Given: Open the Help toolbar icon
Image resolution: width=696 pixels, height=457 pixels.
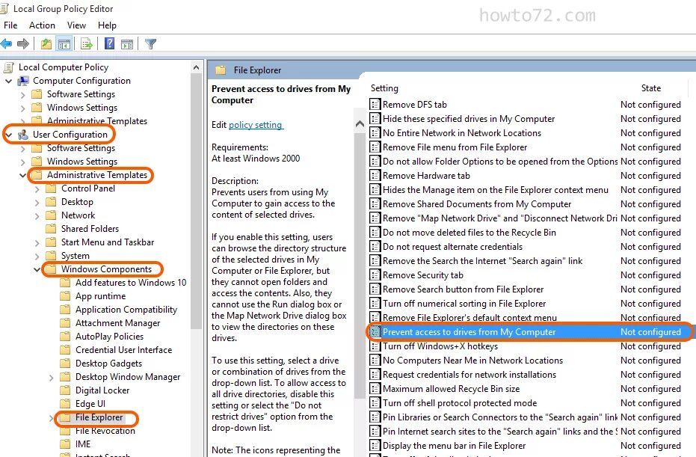Looking at the screenshot, I should point(109,43).
